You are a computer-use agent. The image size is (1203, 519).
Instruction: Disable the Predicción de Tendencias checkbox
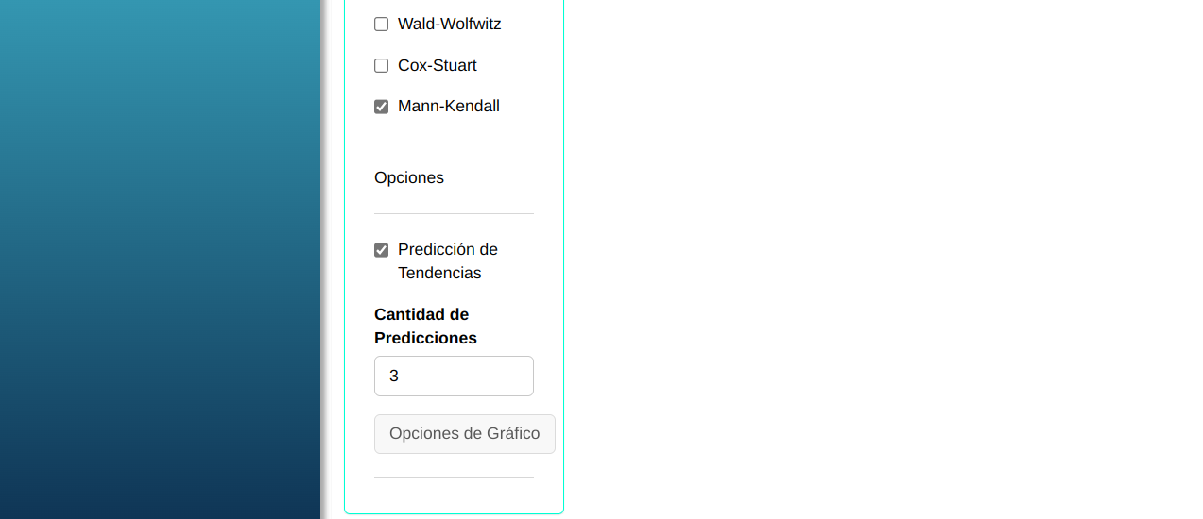382,250
